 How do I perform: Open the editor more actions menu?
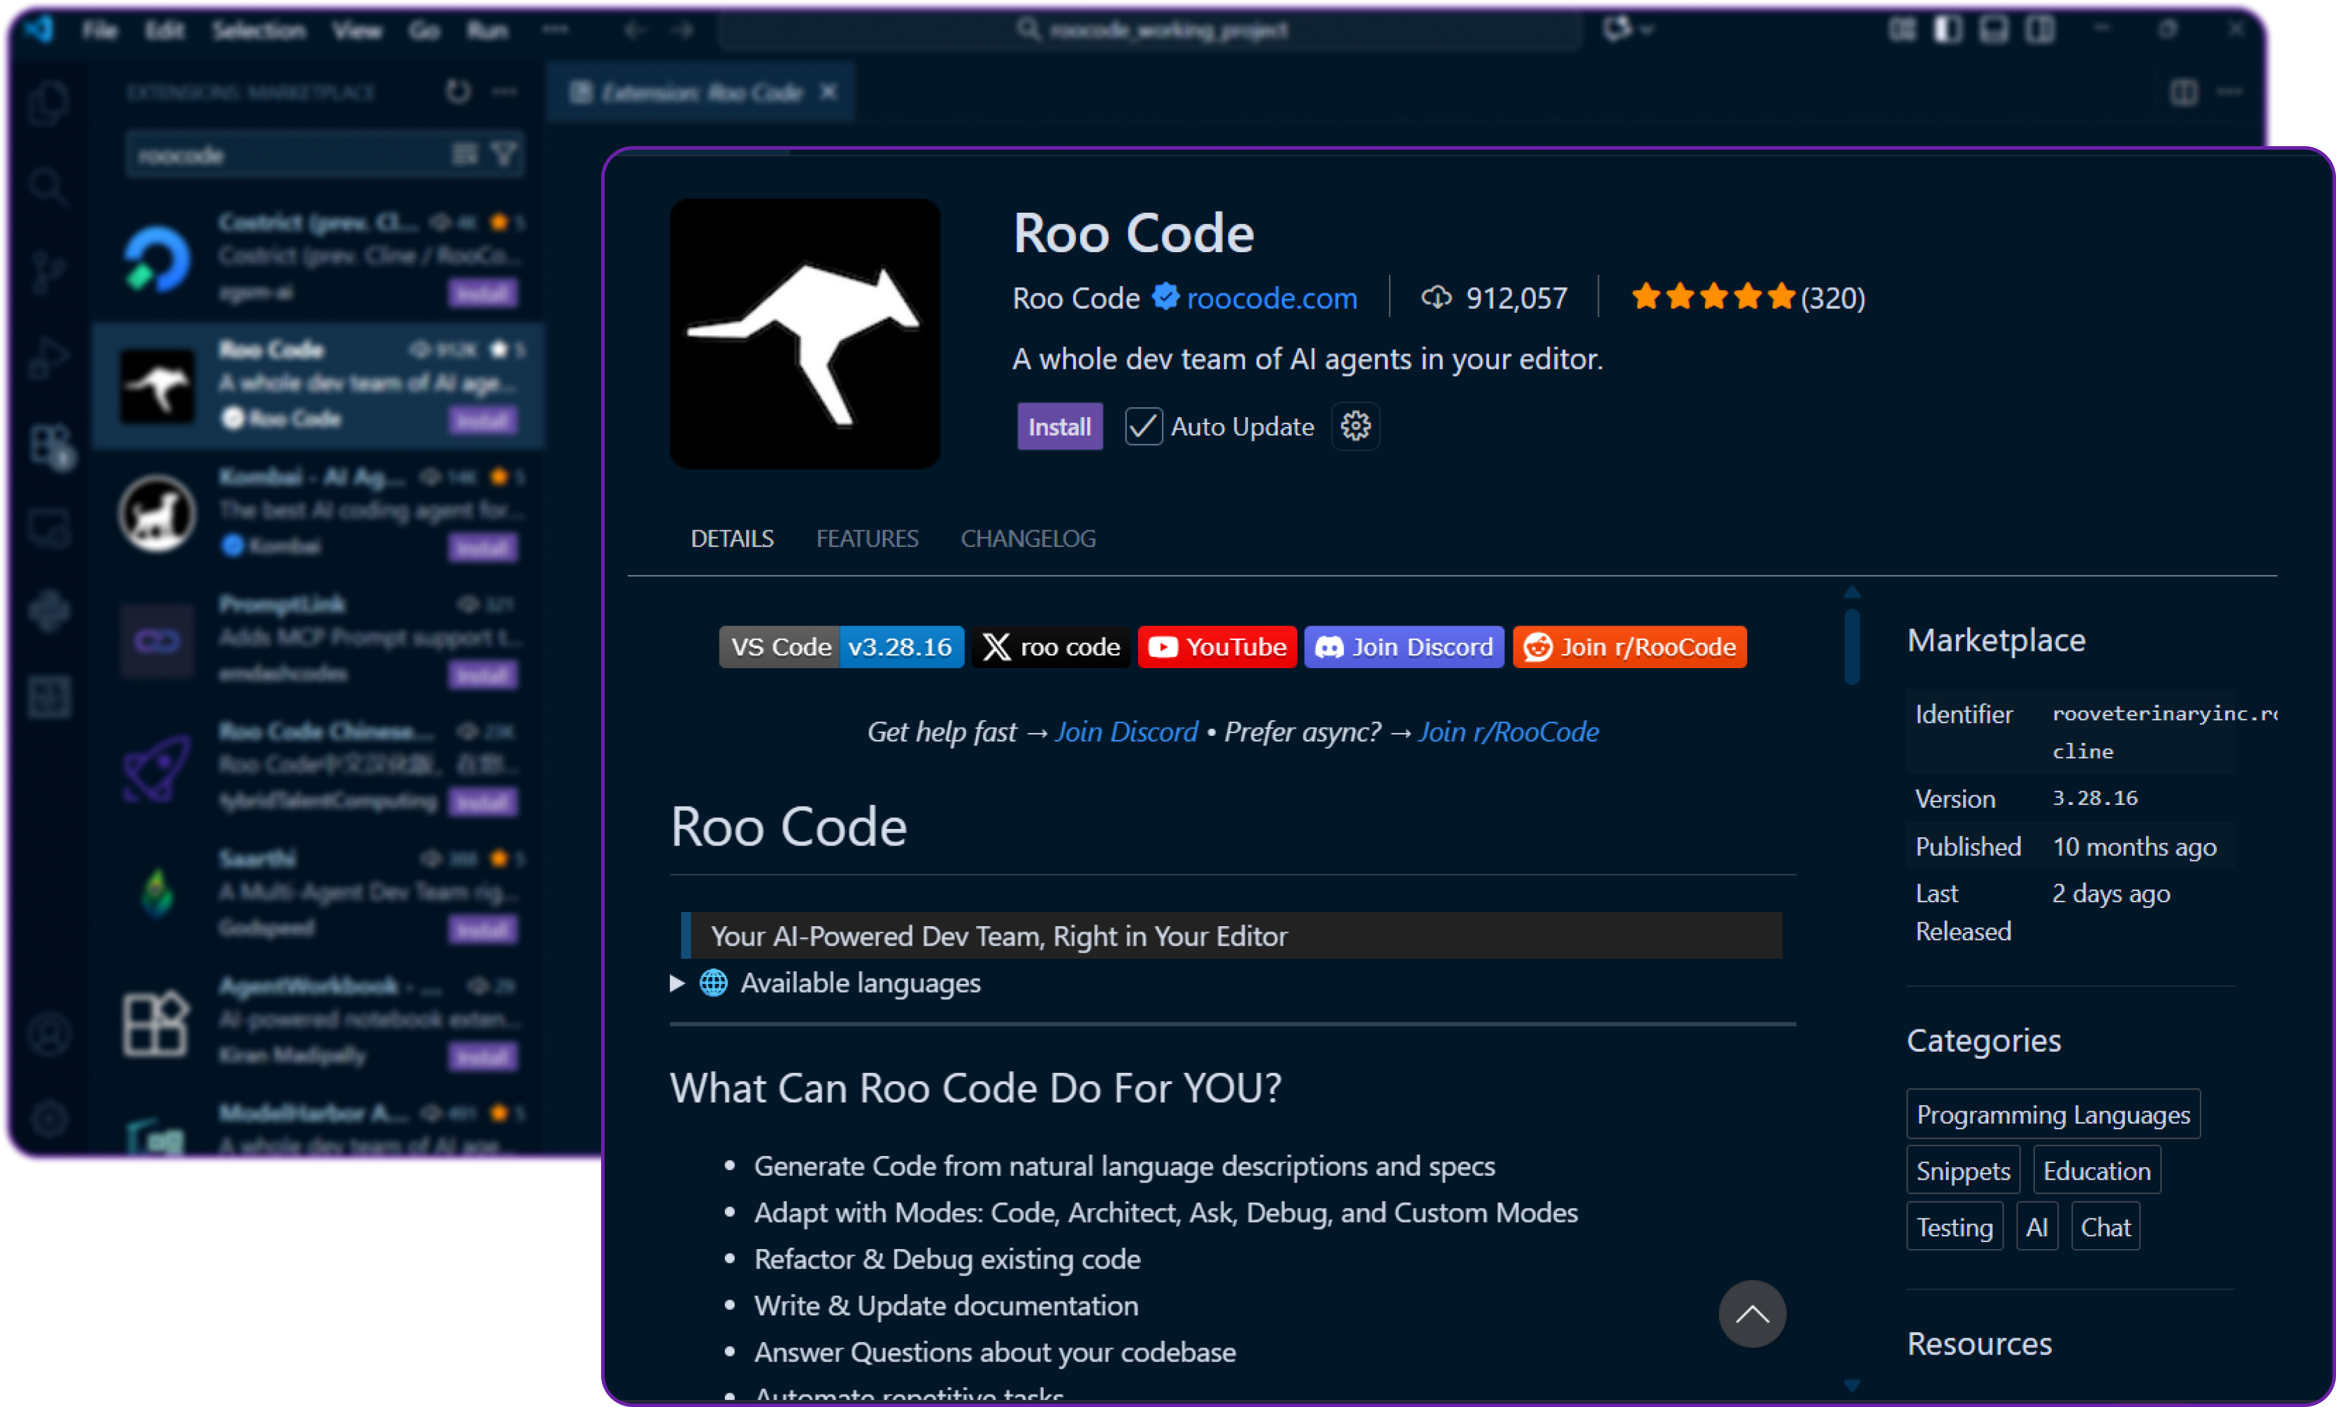pyautogui.click(x=2230, y=92)
